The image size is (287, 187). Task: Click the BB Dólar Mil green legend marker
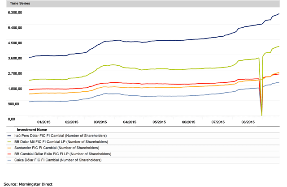(10, 141)
